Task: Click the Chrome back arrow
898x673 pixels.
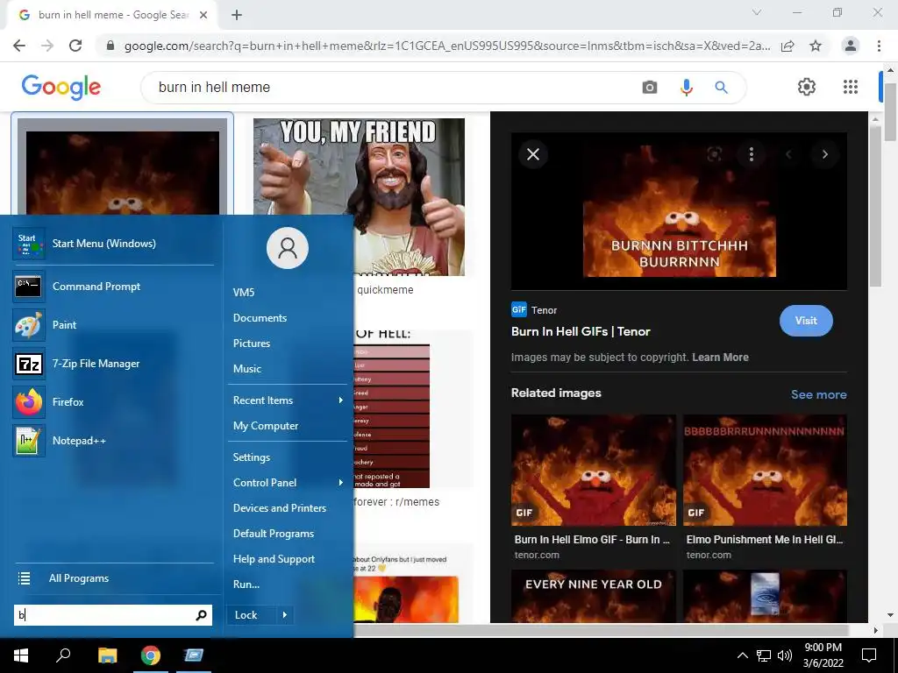Action: (19, 46)
